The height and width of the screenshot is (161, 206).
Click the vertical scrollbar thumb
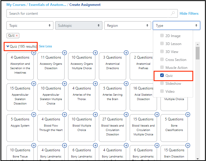pos(197,53)
